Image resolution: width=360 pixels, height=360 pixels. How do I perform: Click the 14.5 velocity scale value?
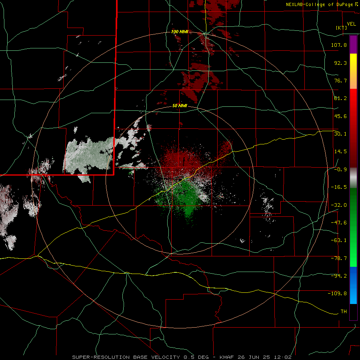340,152
